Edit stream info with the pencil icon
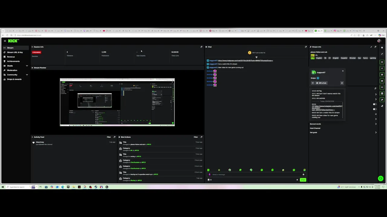Screen dimensions: 387x217 click(x=371, y=47)
